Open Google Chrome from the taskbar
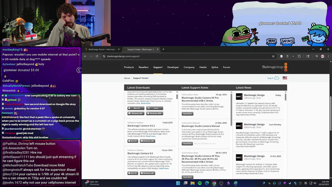Viewport: 332px width, 187px height. 214,183
